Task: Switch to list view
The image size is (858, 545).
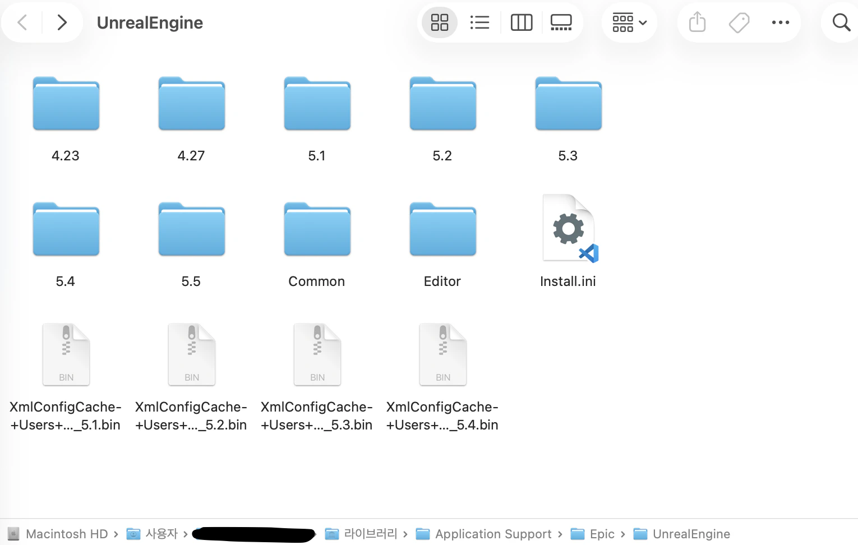Action: (479, 22)
